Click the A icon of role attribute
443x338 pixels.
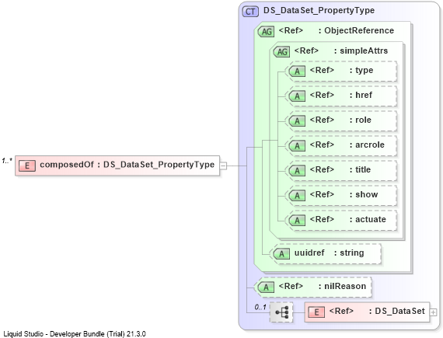point(297,121)
